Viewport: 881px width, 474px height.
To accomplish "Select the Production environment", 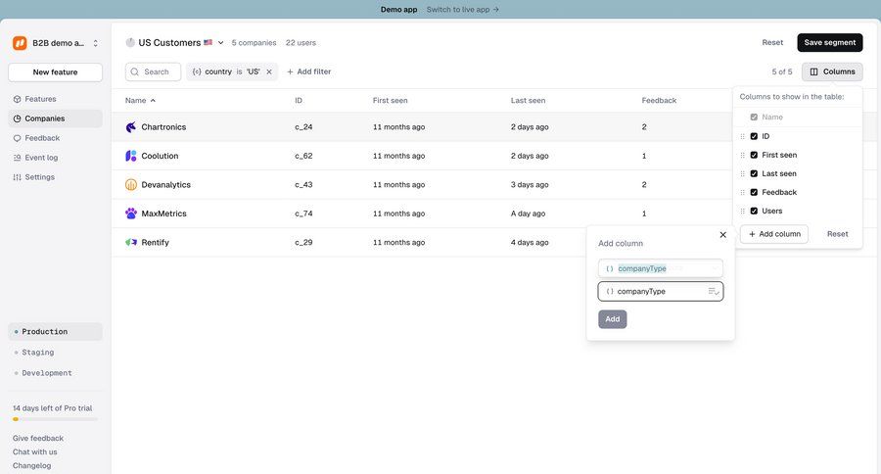I will pos(55,332).
